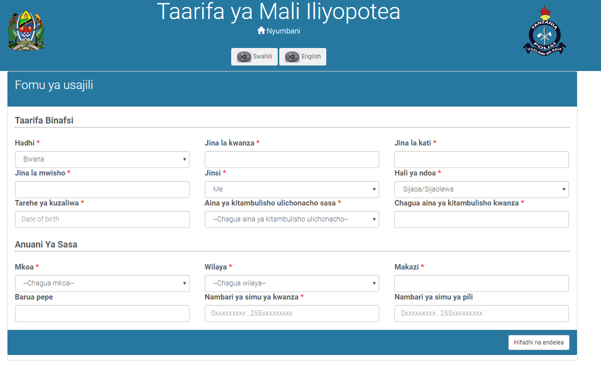Click the eye icon on the Swahili button
The image size is (601, 368).
click(245, 56)
